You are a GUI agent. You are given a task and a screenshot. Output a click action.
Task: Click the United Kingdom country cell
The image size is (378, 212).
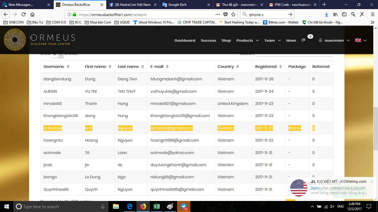[233, 104]
